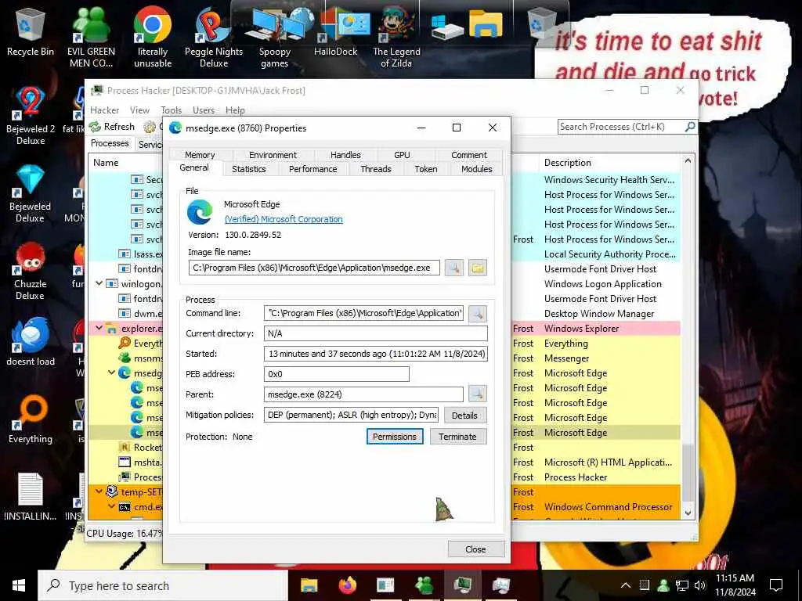Image resolution: width=802 pixels, height=601 pixels.
Task: Open Recycle Bin desktop icon
Action: coord(31,32)
